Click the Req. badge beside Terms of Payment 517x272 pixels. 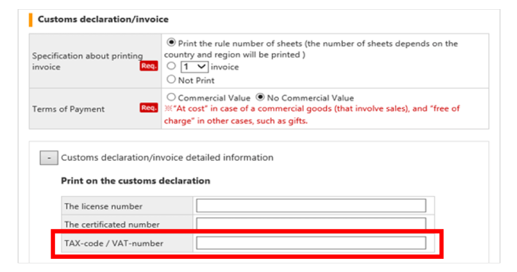point(148,108)
